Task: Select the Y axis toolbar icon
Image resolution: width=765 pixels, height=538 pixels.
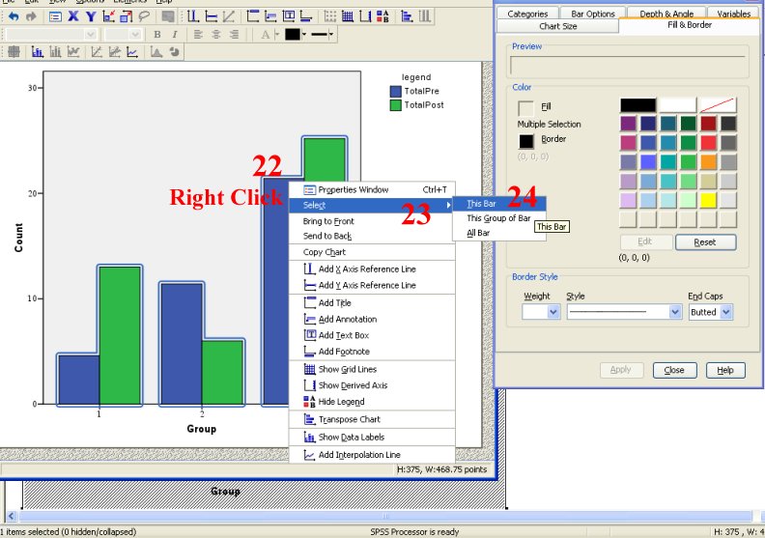Action: [x=91, y=16]
